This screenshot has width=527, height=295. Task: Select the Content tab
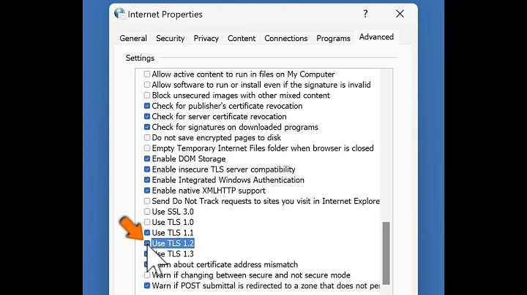tap(242, 38)
